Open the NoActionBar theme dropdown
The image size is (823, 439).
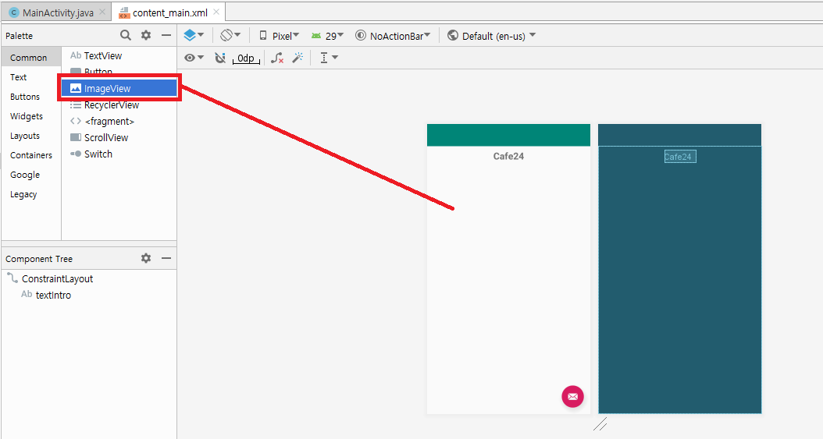(393, 36)
